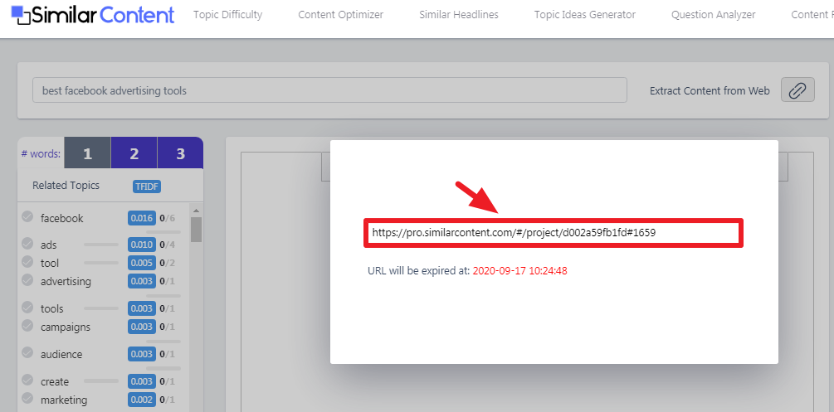The width and height of the screenshot is (834, 412).
Task: Click the keyword field 'best facebook advertising tools'
Action: point(329,90)
